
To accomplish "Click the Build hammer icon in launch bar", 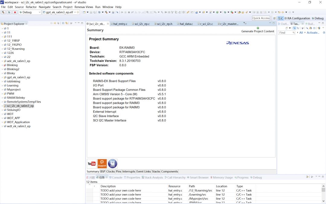I will point(3,12).
